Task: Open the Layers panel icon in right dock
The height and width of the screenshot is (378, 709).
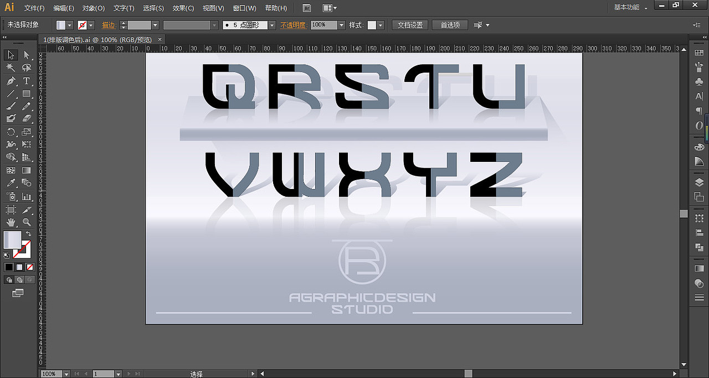Action: click(x=699, y=182)
